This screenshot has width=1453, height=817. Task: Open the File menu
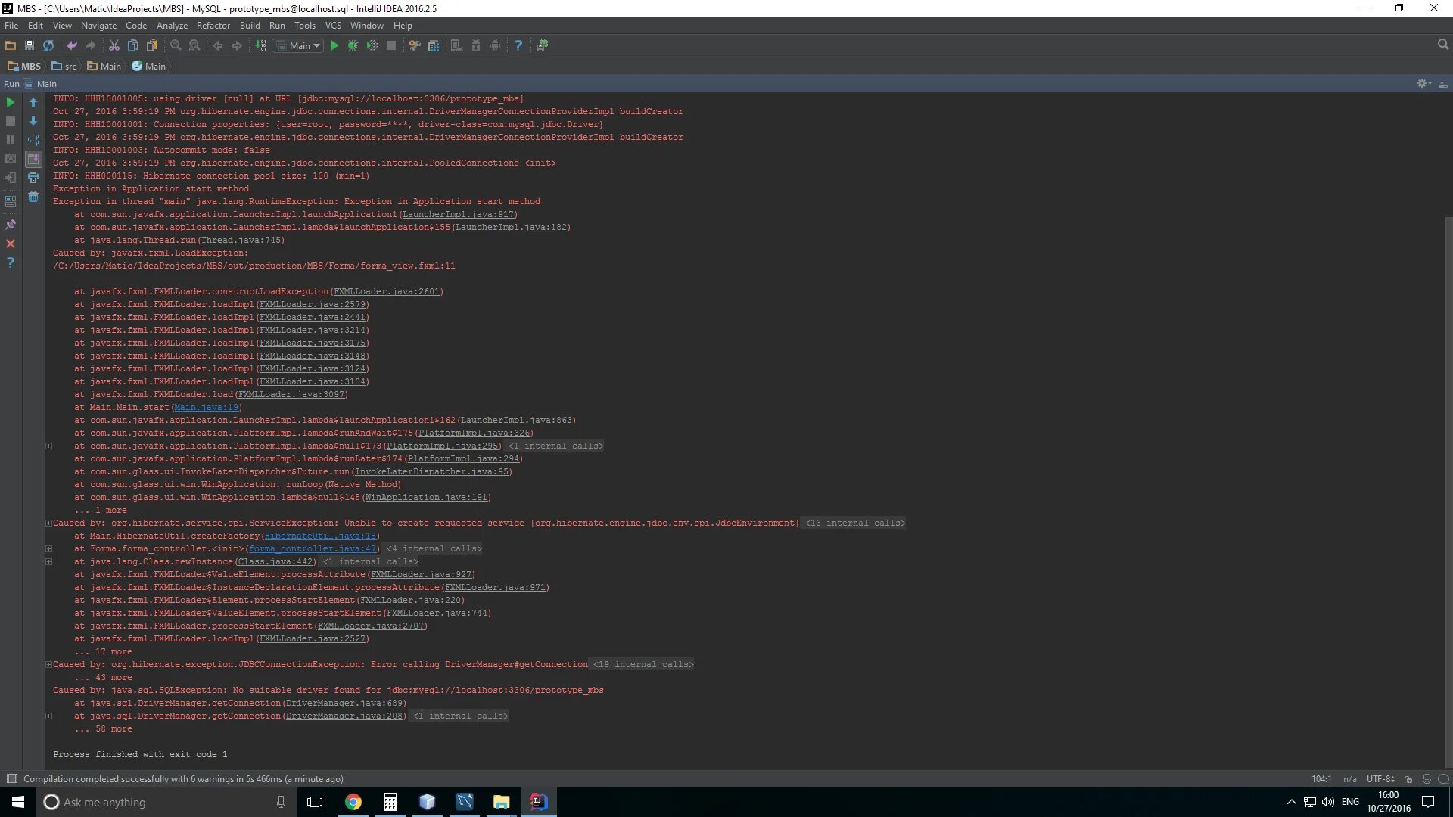click(11, 26)
